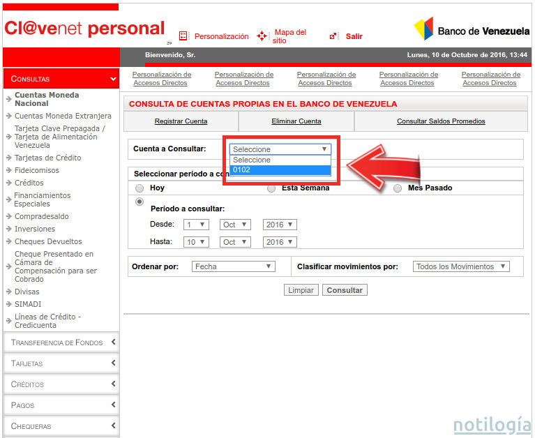Click the Salir exit icon
535x438 pixels.
click(x=333, y=36)
